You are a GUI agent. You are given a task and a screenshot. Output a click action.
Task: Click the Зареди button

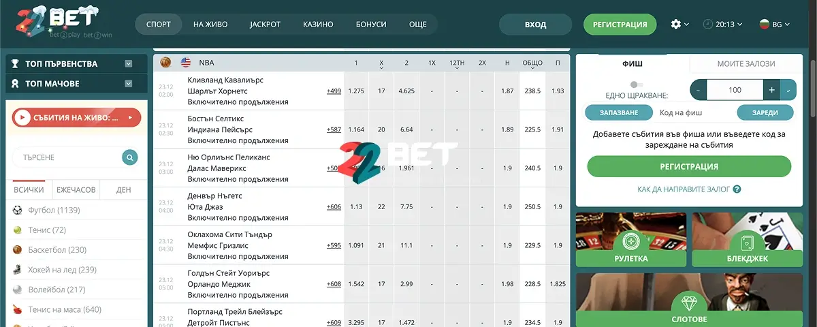click(765, 112)
